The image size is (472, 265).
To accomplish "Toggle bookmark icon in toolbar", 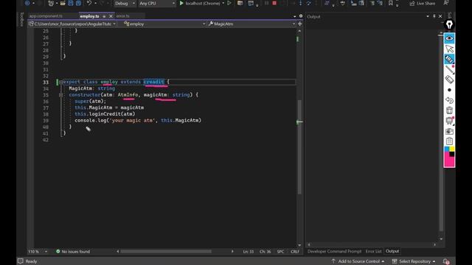I will click(x=390, y=3).
